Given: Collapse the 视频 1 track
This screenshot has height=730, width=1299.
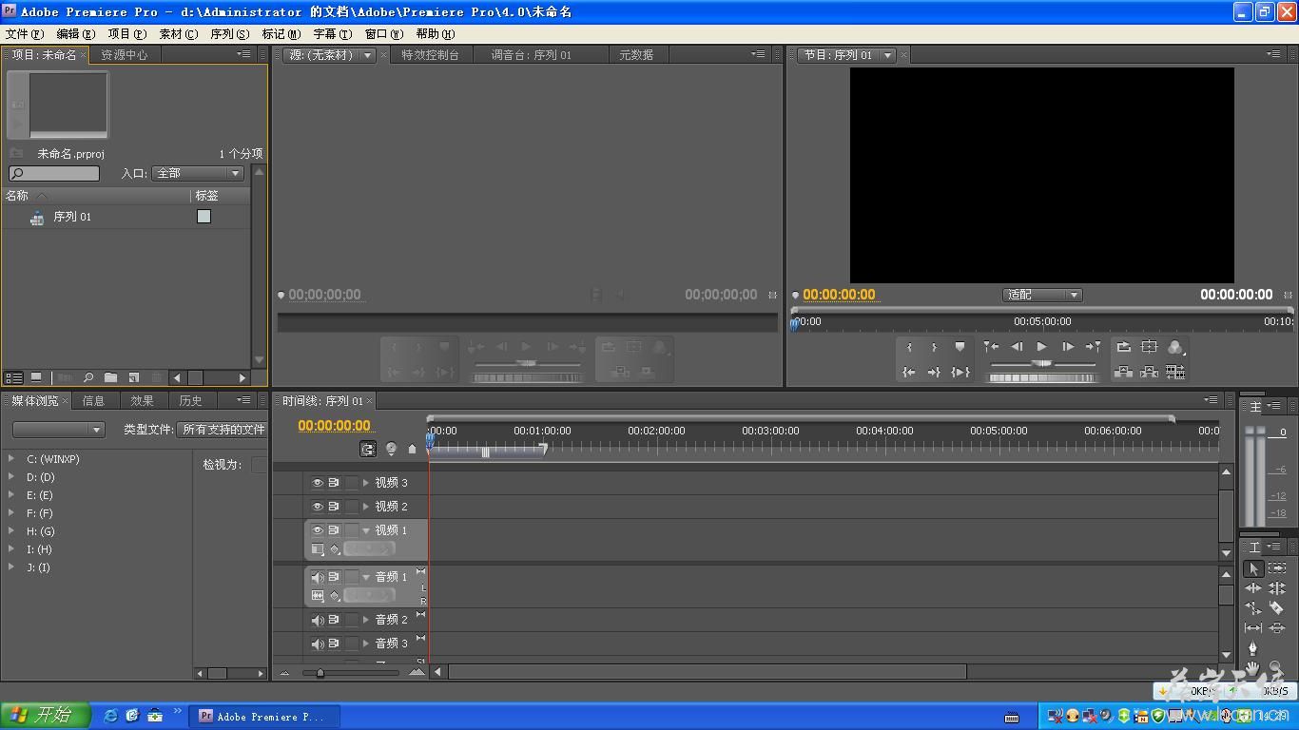Looking at the screenshot, I should (366, 530).
